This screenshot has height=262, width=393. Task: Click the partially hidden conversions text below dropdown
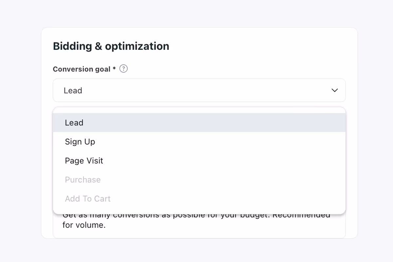[x=196, y=215]
